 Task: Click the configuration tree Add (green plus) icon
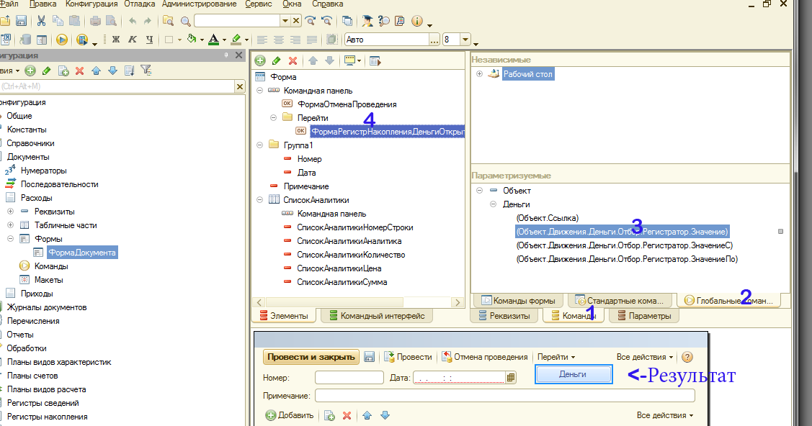tap(30, 71)
